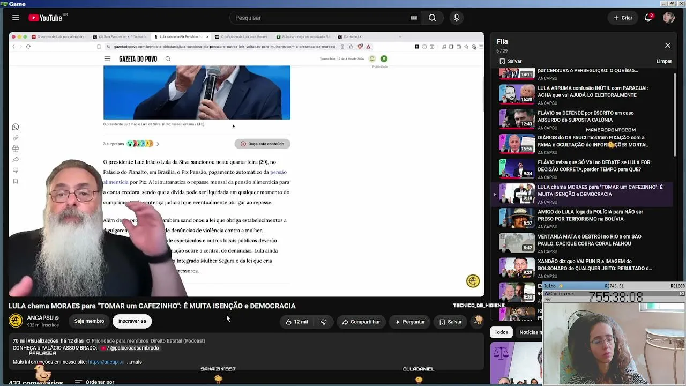Open the Perguntar ask feature
Viewport: 686px width, 386px height.
pyautogui.click(x=410, y=322)
